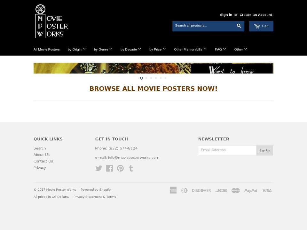Screen dimensions: 307x230
Task: Expand the by Decade menu
Action: click(x=130, y=49)
